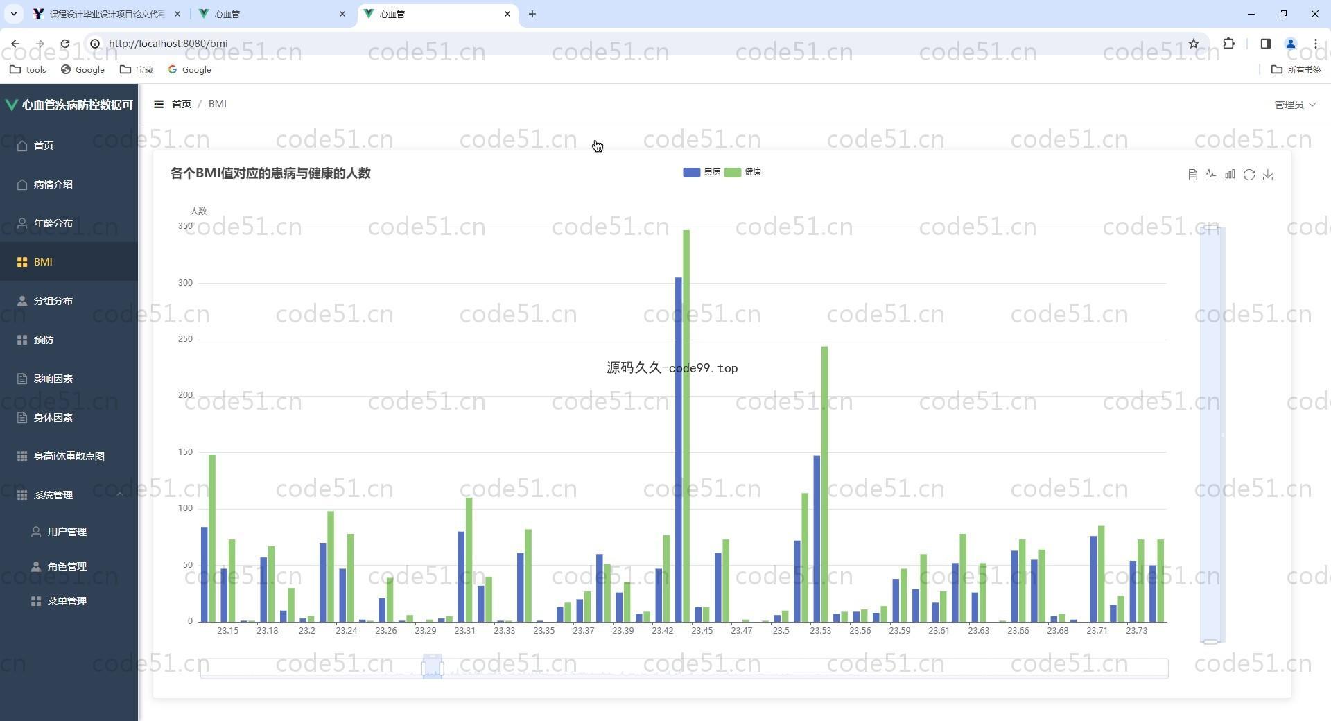
Task: Click the home icon beside 首页 in the sidebar
Action: pos(22,146)
